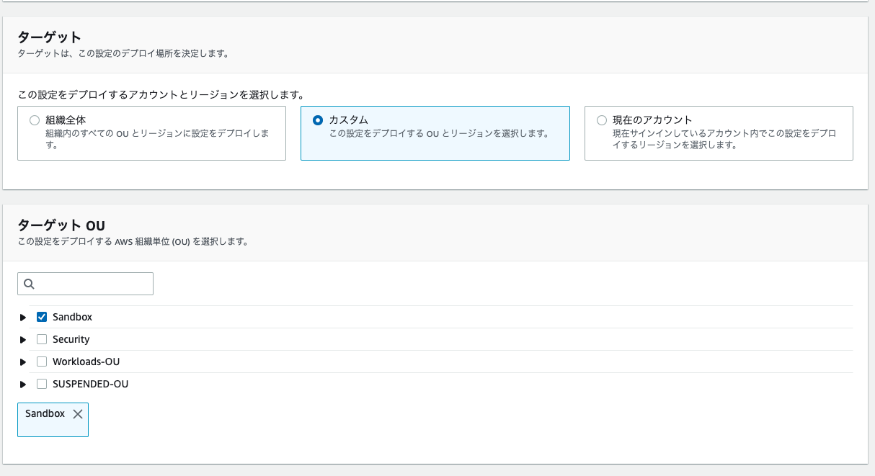Viewport: 875px width, 476px height.
Task: Click the Security row label
Action: pyautogui.click(x=71, y=338)
